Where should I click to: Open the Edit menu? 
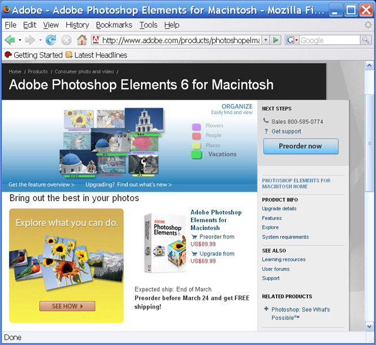click(x=29, y=25)
